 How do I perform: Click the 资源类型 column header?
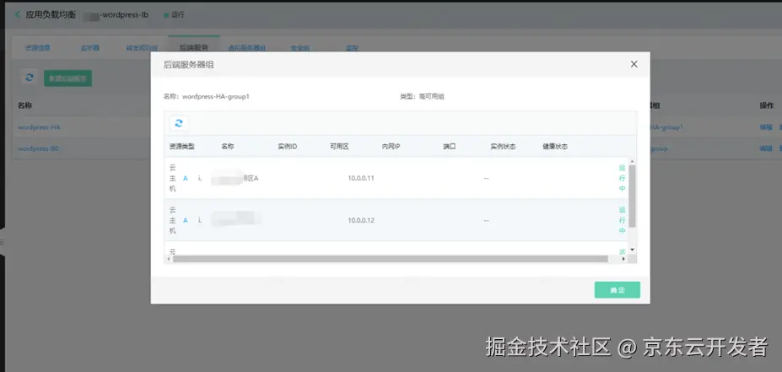pyautogui.click(x=181, y=147)
